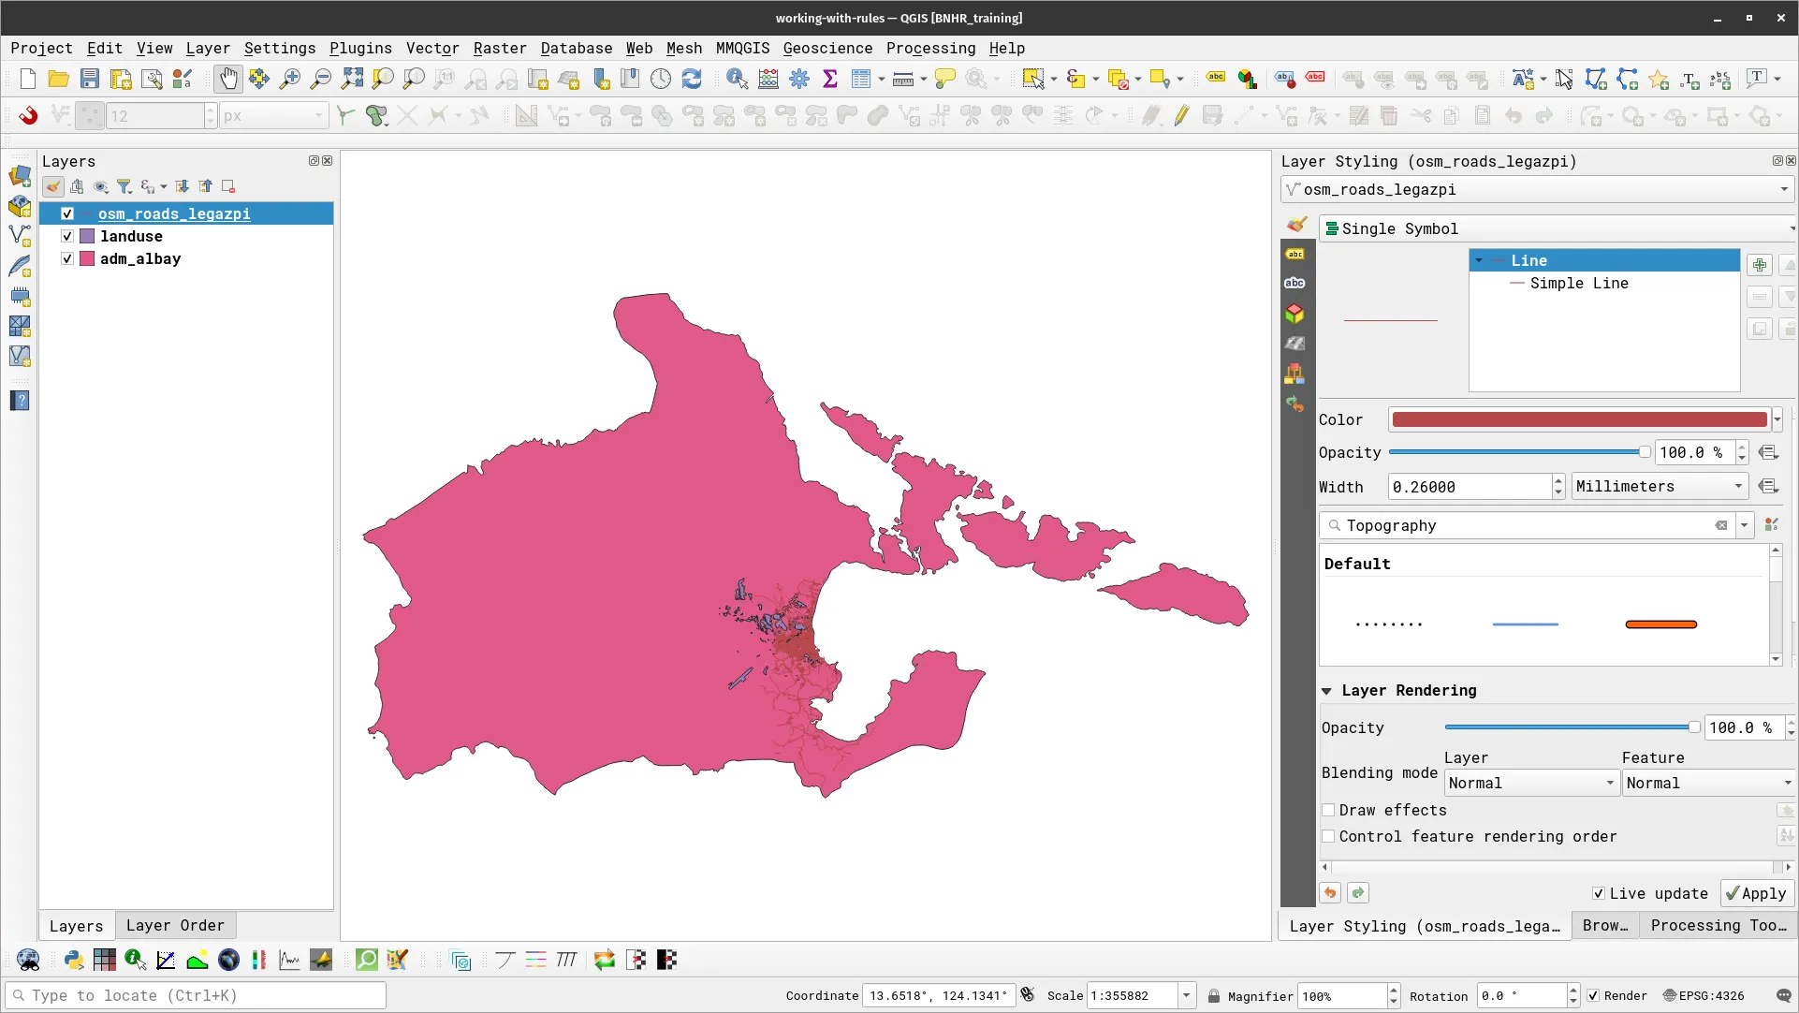
Task: Open the Vector menu
Action: click(x=431, y=48)
